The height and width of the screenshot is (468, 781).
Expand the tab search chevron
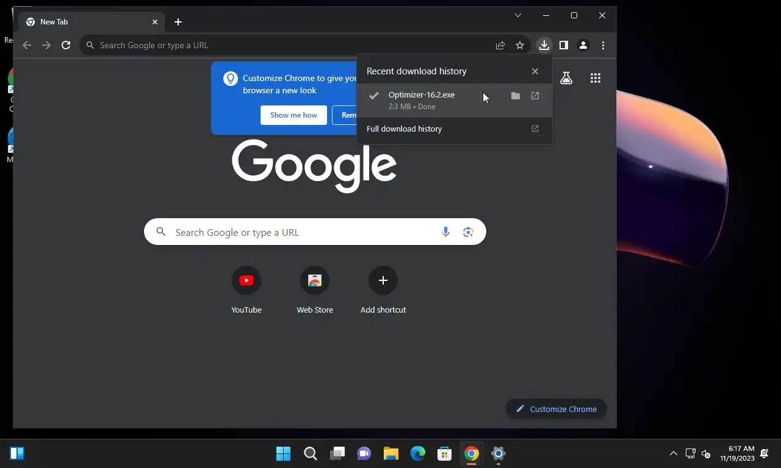point(518,15)
